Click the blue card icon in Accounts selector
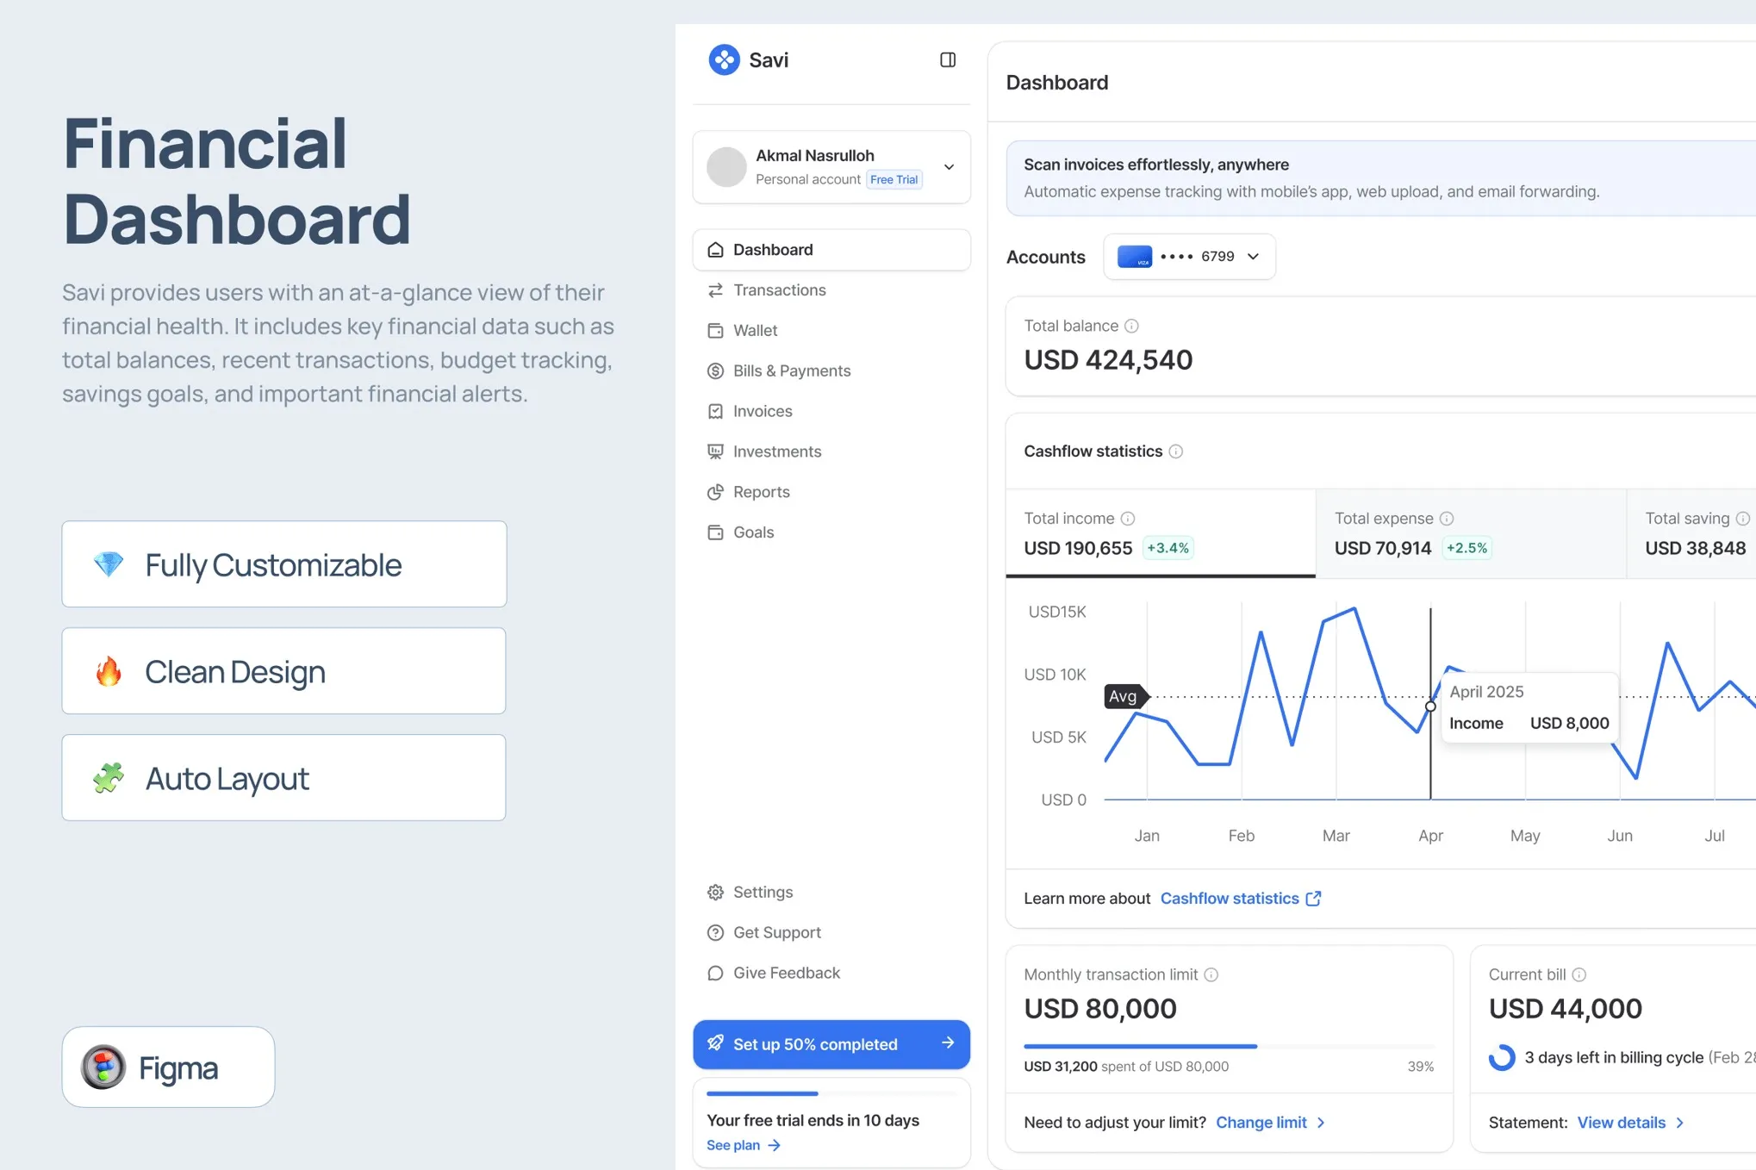 click(1134, 257)
